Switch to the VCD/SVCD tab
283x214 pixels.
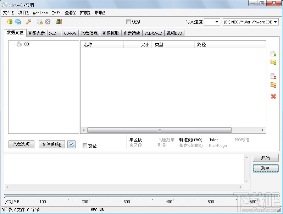(x=154, y=33)
